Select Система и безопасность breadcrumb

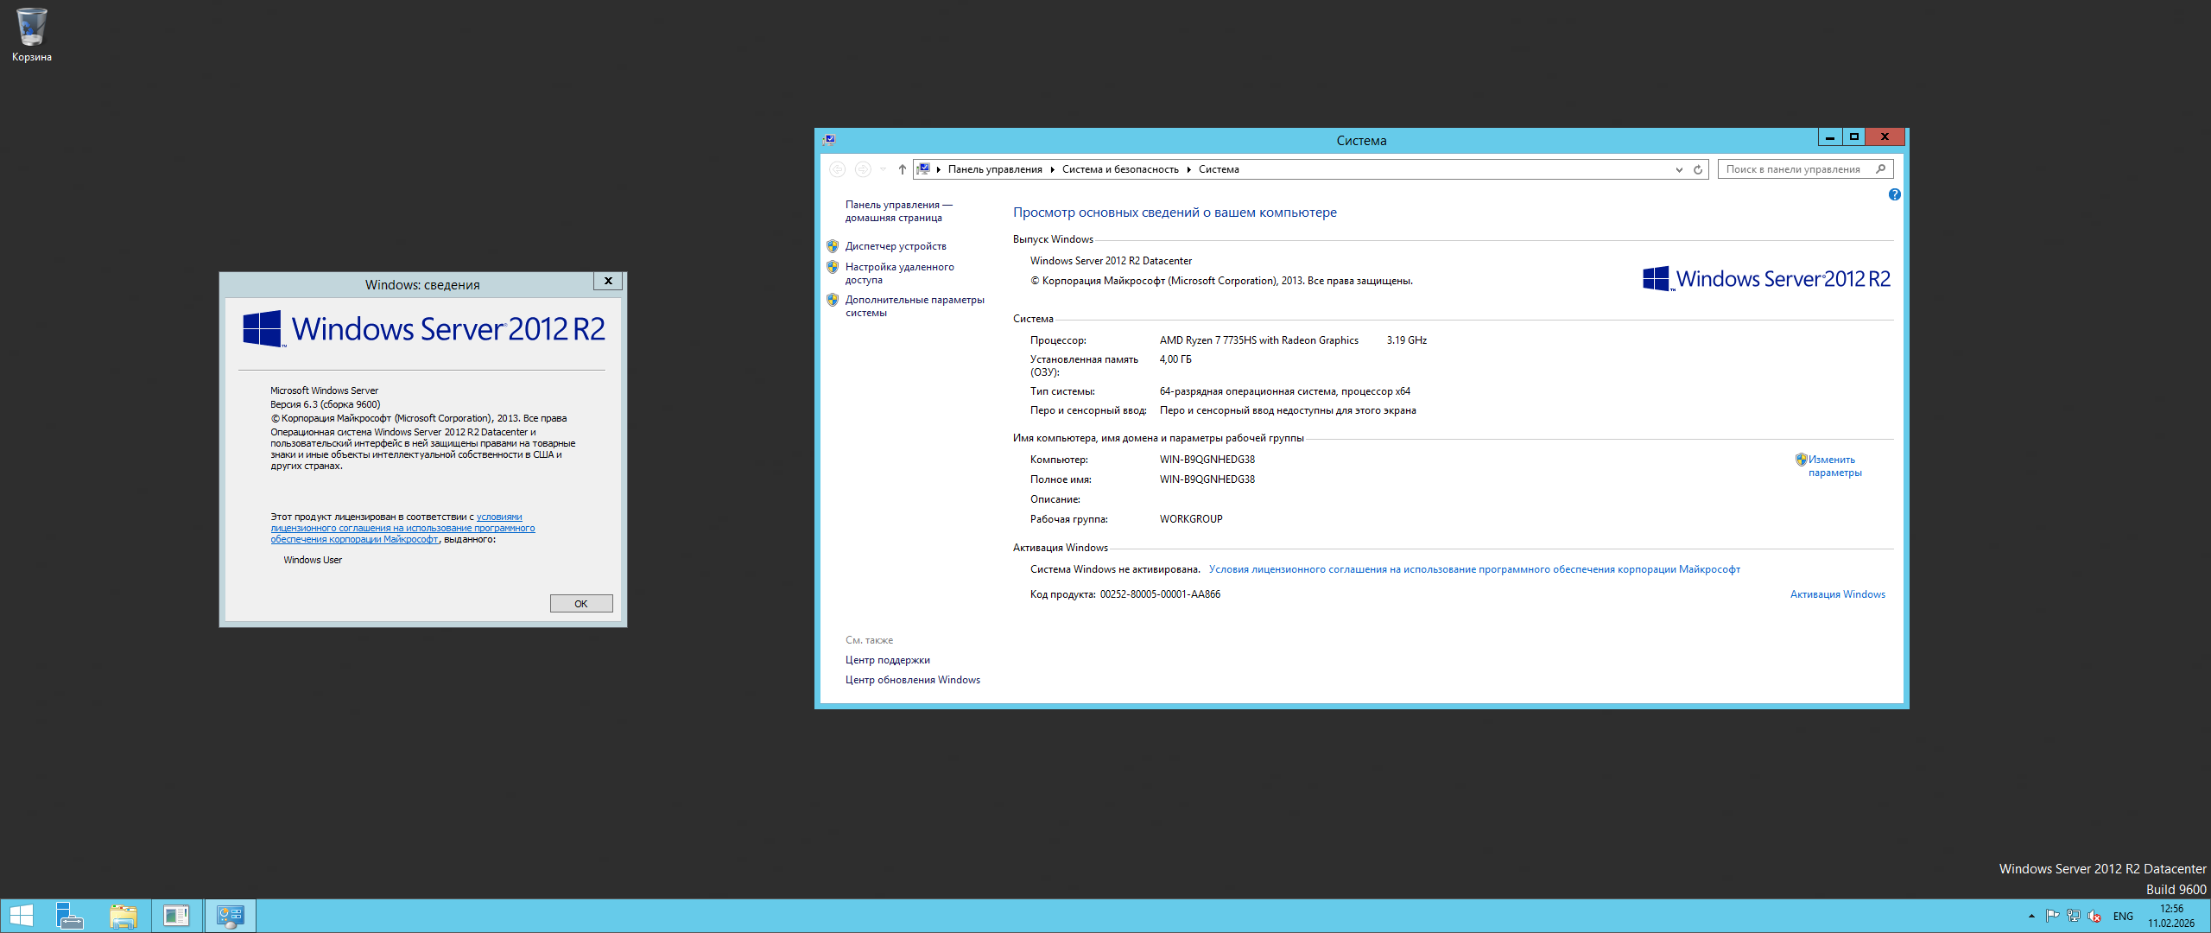(1120, 169)
